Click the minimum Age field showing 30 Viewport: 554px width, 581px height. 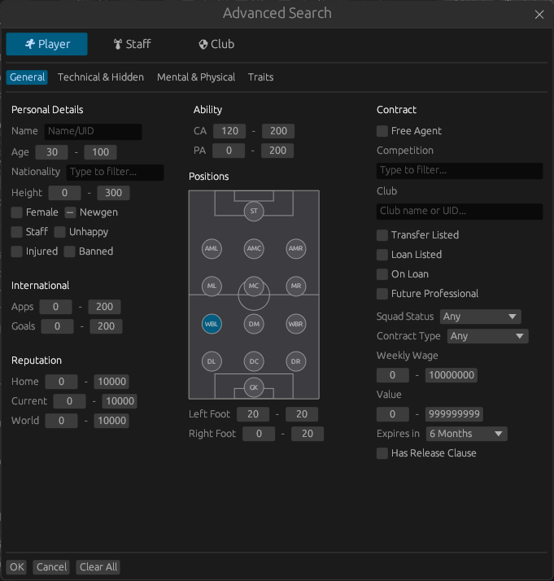click(52, 152)
